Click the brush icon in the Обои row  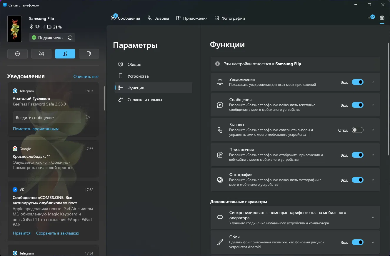pos(220,242)
